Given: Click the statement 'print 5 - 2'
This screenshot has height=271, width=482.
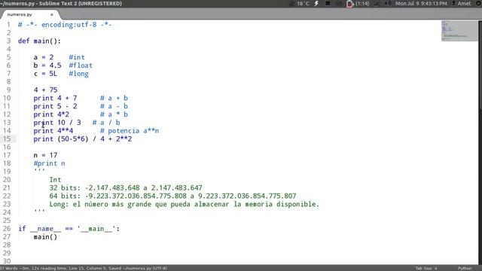Looking at the screenshot, I should tap(55, 106).
